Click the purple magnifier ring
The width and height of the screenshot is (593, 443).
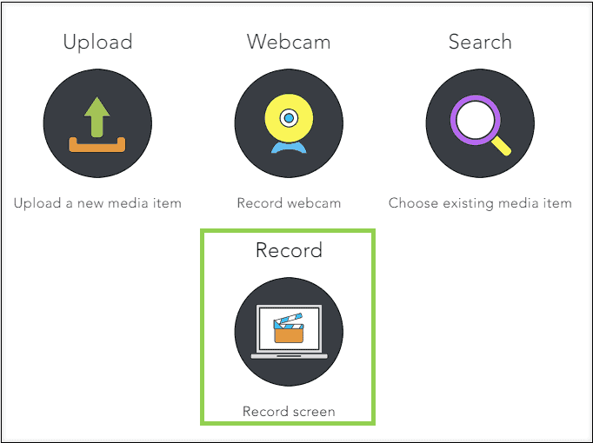(476, 120)
